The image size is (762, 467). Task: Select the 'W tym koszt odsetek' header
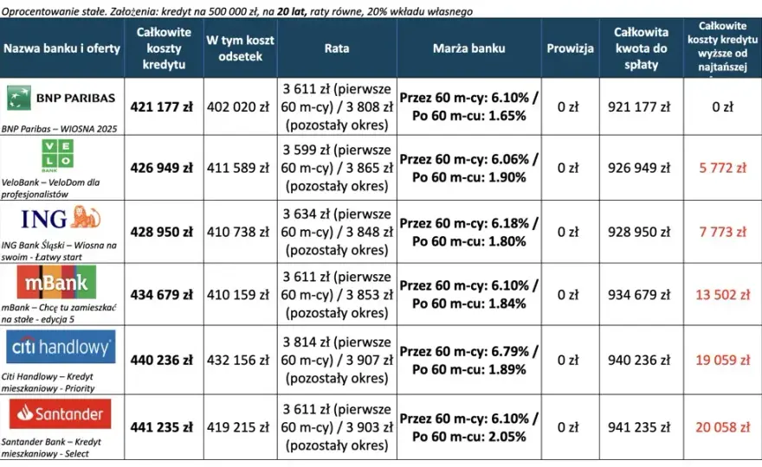click(240, 48)
